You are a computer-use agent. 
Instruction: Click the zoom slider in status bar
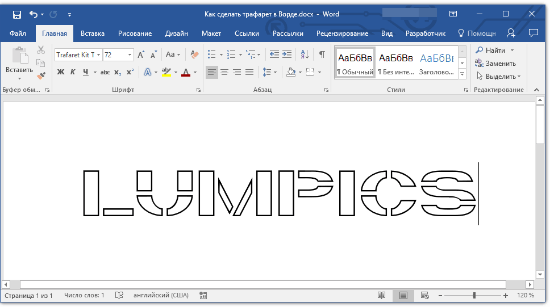click(474, 296)
